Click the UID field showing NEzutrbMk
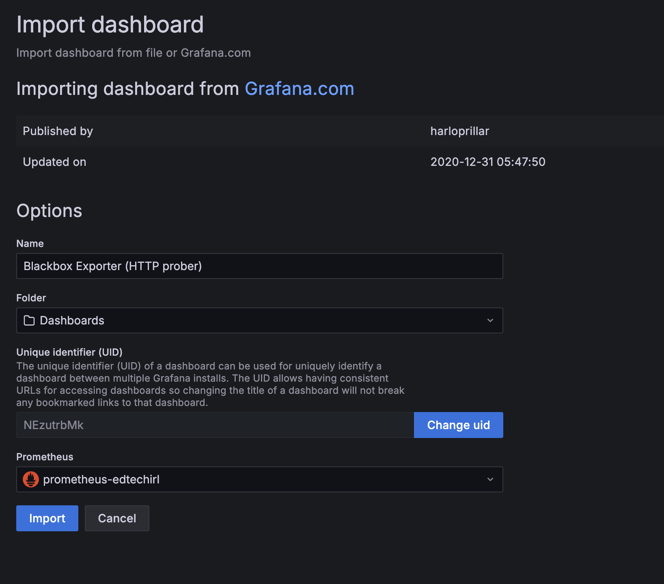Screen dimensions: 664x584 pos(215,425)
